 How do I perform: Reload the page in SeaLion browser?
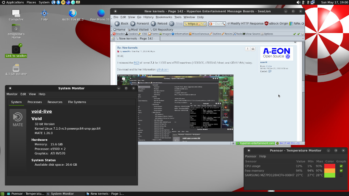tap(159, 23)
